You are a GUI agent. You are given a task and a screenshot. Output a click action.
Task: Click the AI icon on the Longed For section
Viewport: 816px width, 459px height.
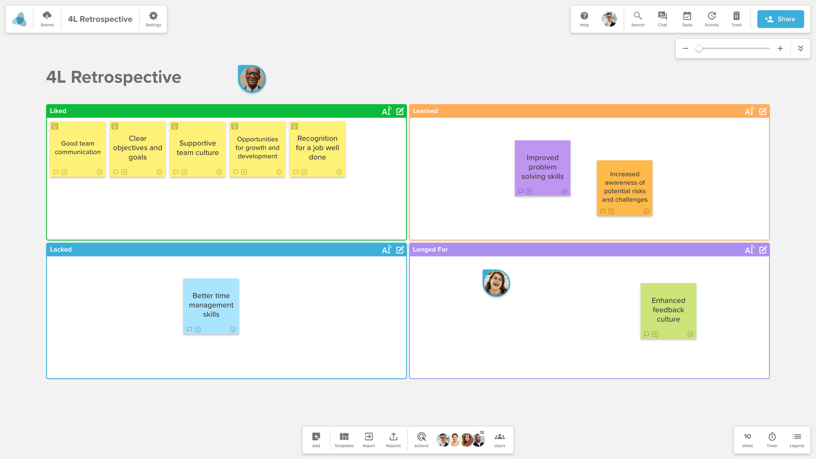[750, 249]
